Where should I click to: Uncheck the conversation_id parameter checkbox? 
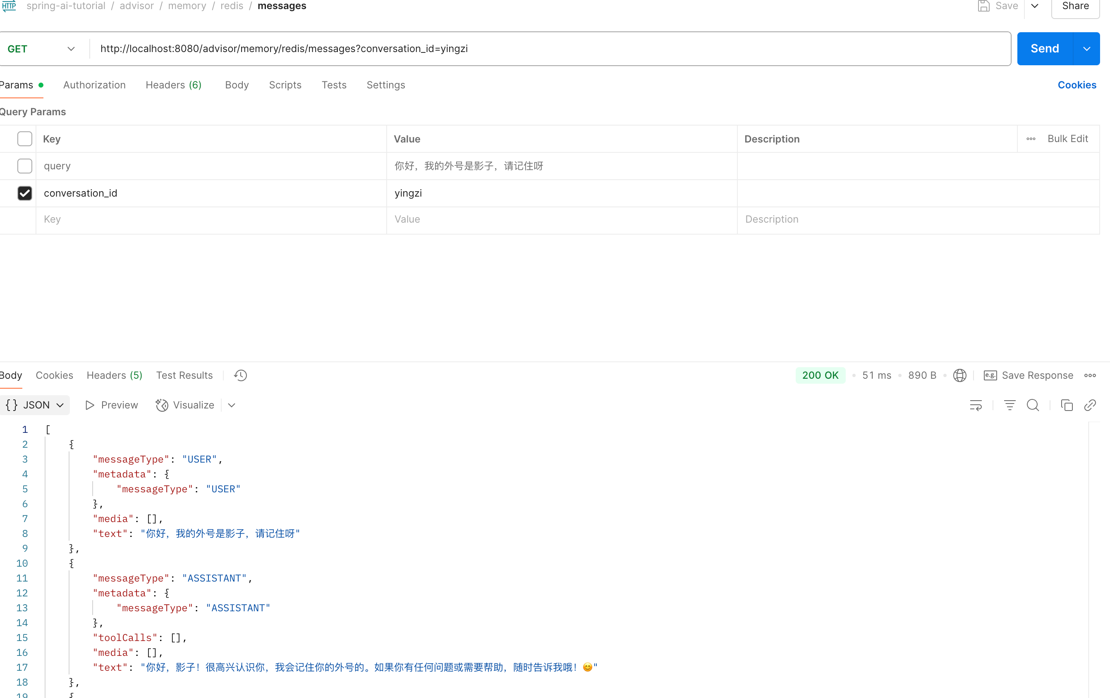tap(24, 193)
